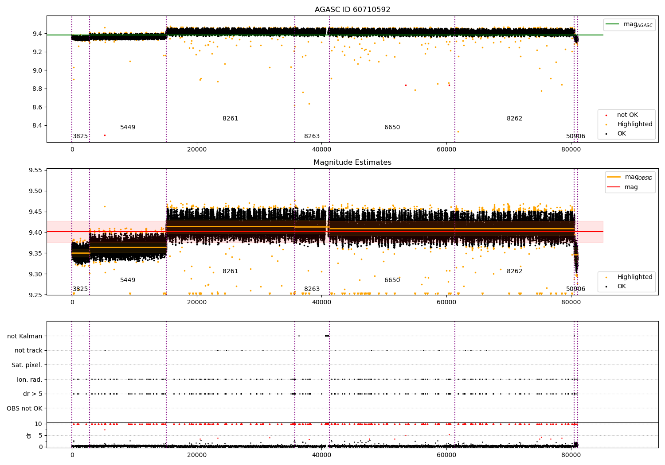Click OBSID label 8262 in top plot
Image resolution: width=665 pixels, height=465 pixels.
tap(515, 119)
